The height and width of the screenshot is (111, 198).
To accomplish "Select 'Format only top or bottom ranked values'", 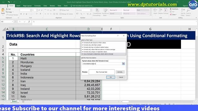I will pyautogui.click(x=104, y=47).
